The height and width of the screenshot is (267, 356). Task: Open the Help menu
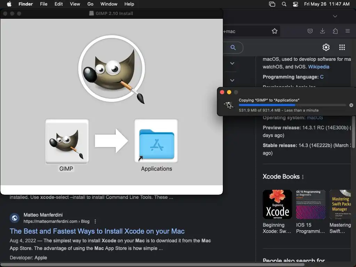point(129,4)
